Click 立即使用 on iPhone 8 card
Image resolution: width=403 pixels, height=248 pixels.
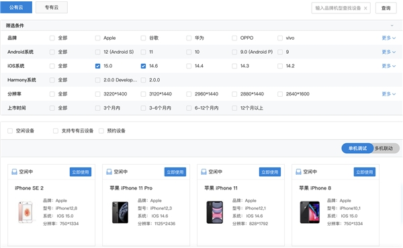(365, 172)
